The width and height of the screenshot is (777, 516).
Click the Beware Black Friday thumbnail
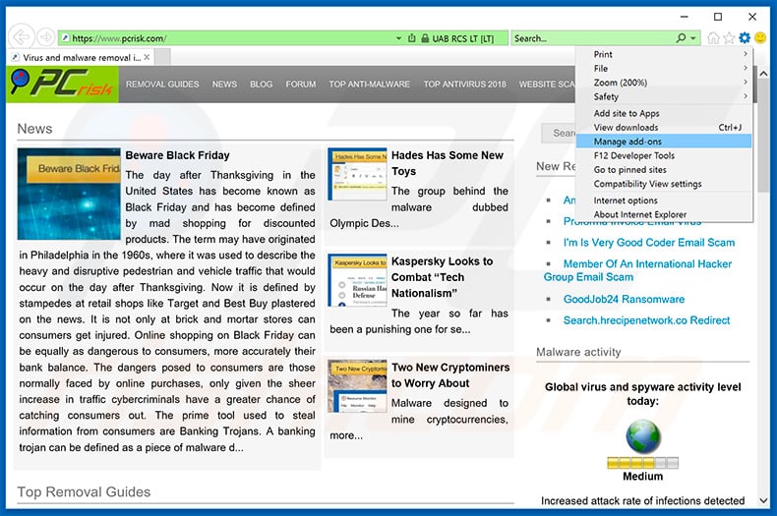pyautogui.click(x=69, y=194)
